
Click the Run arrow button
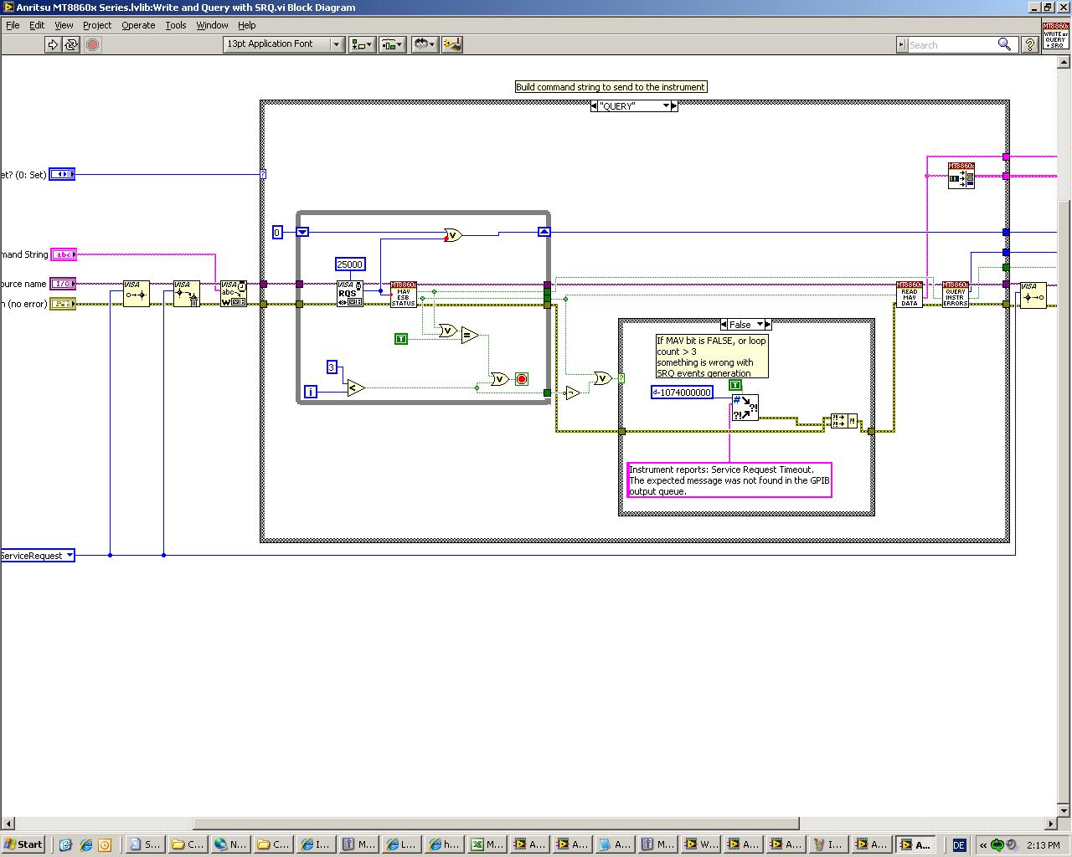coord(53,44)
